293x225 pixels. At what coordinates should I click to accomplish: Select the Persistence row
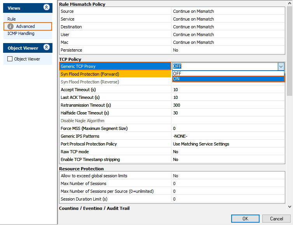pyautogui.click(x=115, y=50)
